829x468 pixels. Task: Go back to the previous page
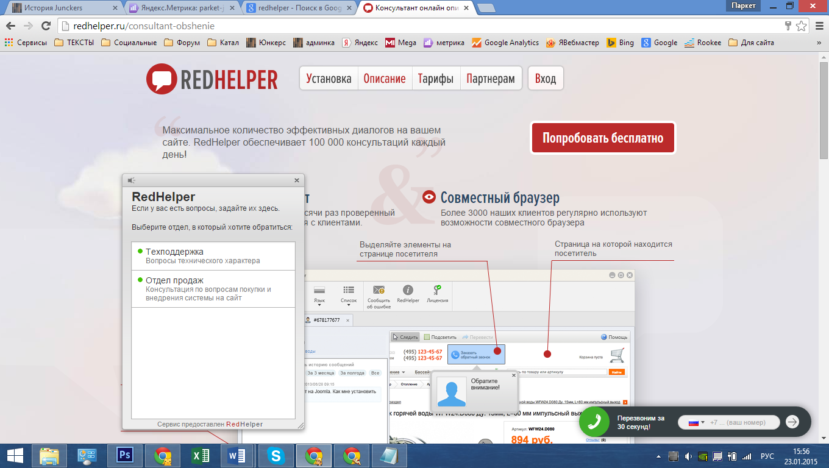10,26
